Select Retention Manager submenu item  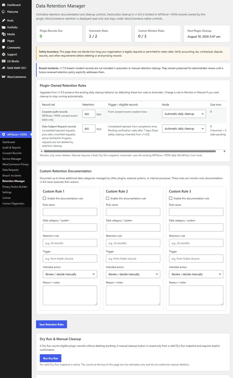13,181
